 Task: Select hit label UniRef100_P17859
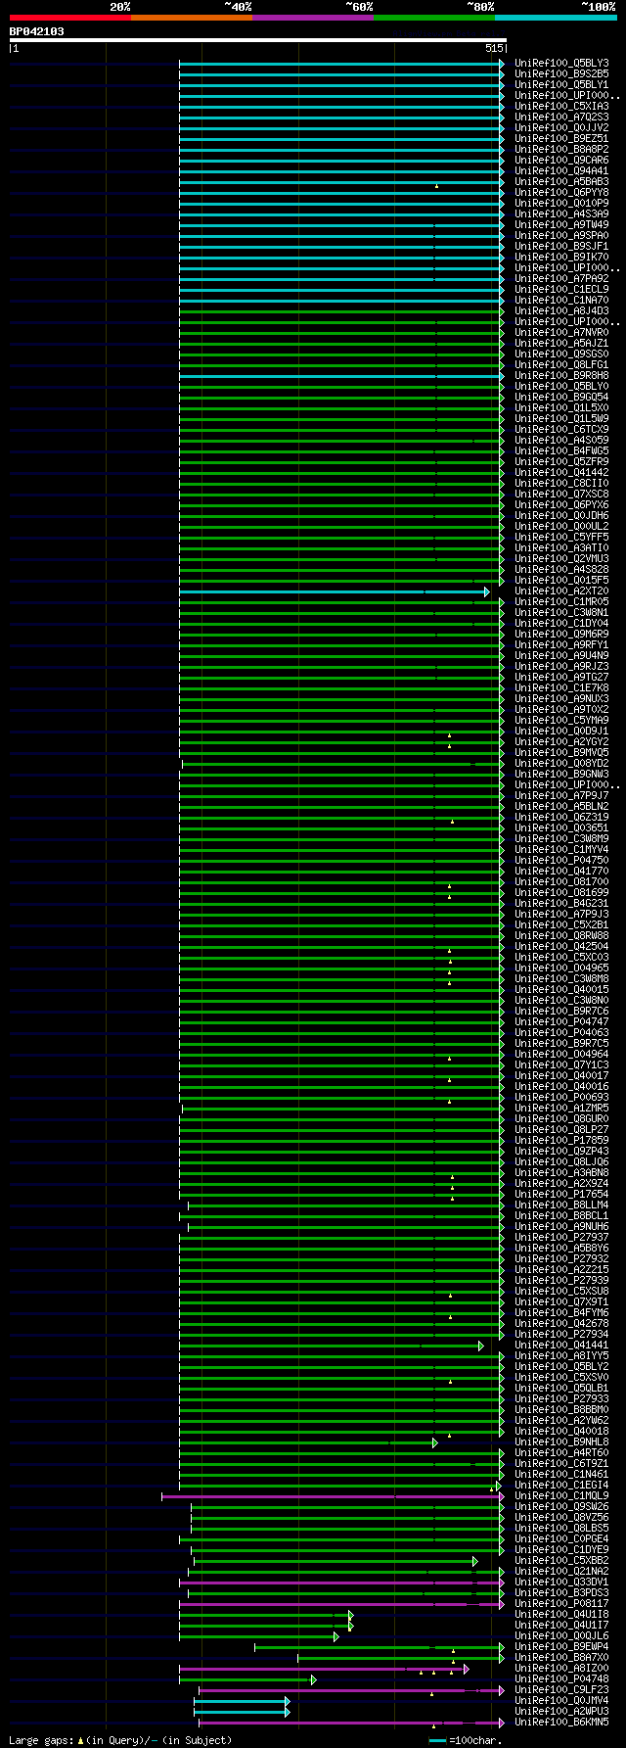point(561,1141)
